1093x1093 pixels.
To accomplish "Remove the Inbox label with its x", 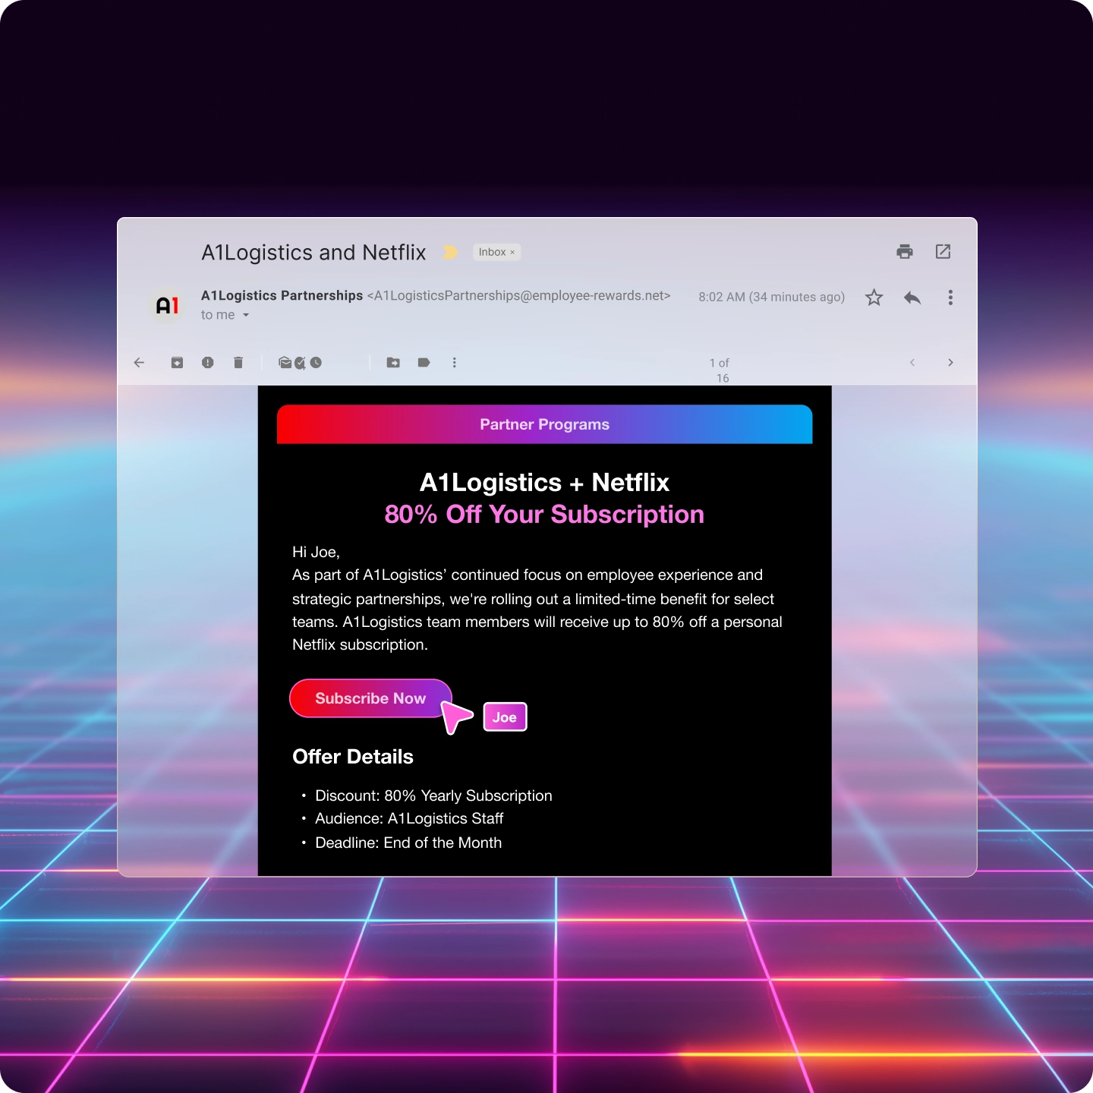I will (x=512, y=253).
